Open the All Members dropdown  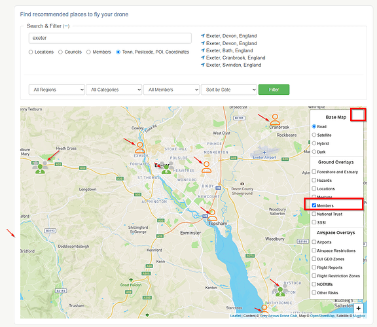pos(171,90)
